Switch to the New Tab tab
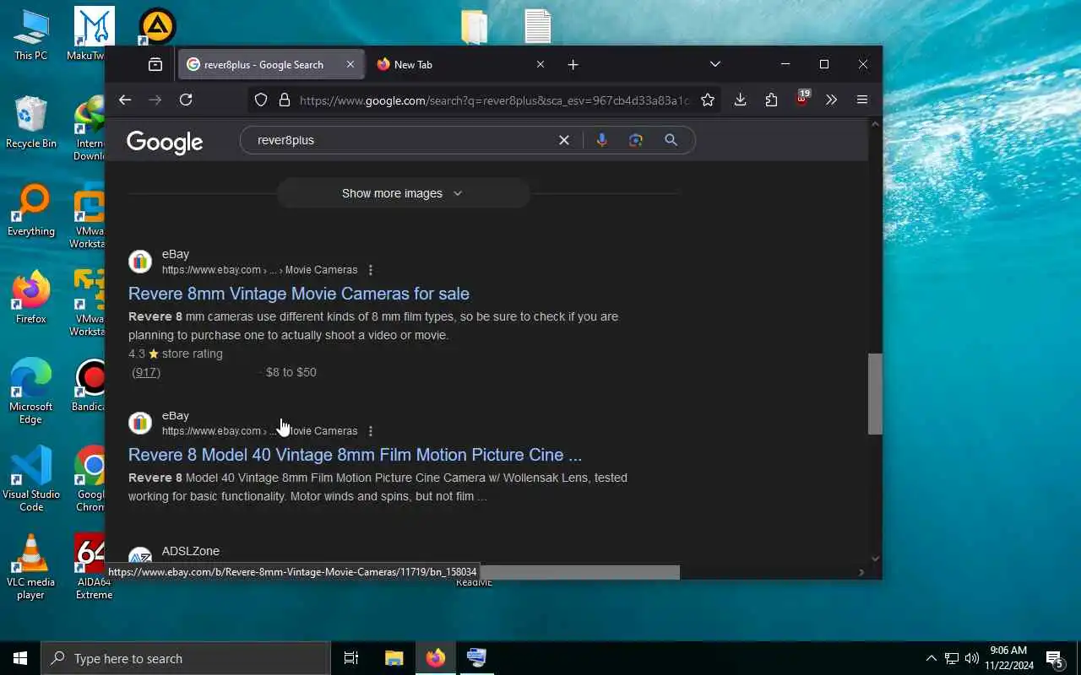 tap(460, 64)
